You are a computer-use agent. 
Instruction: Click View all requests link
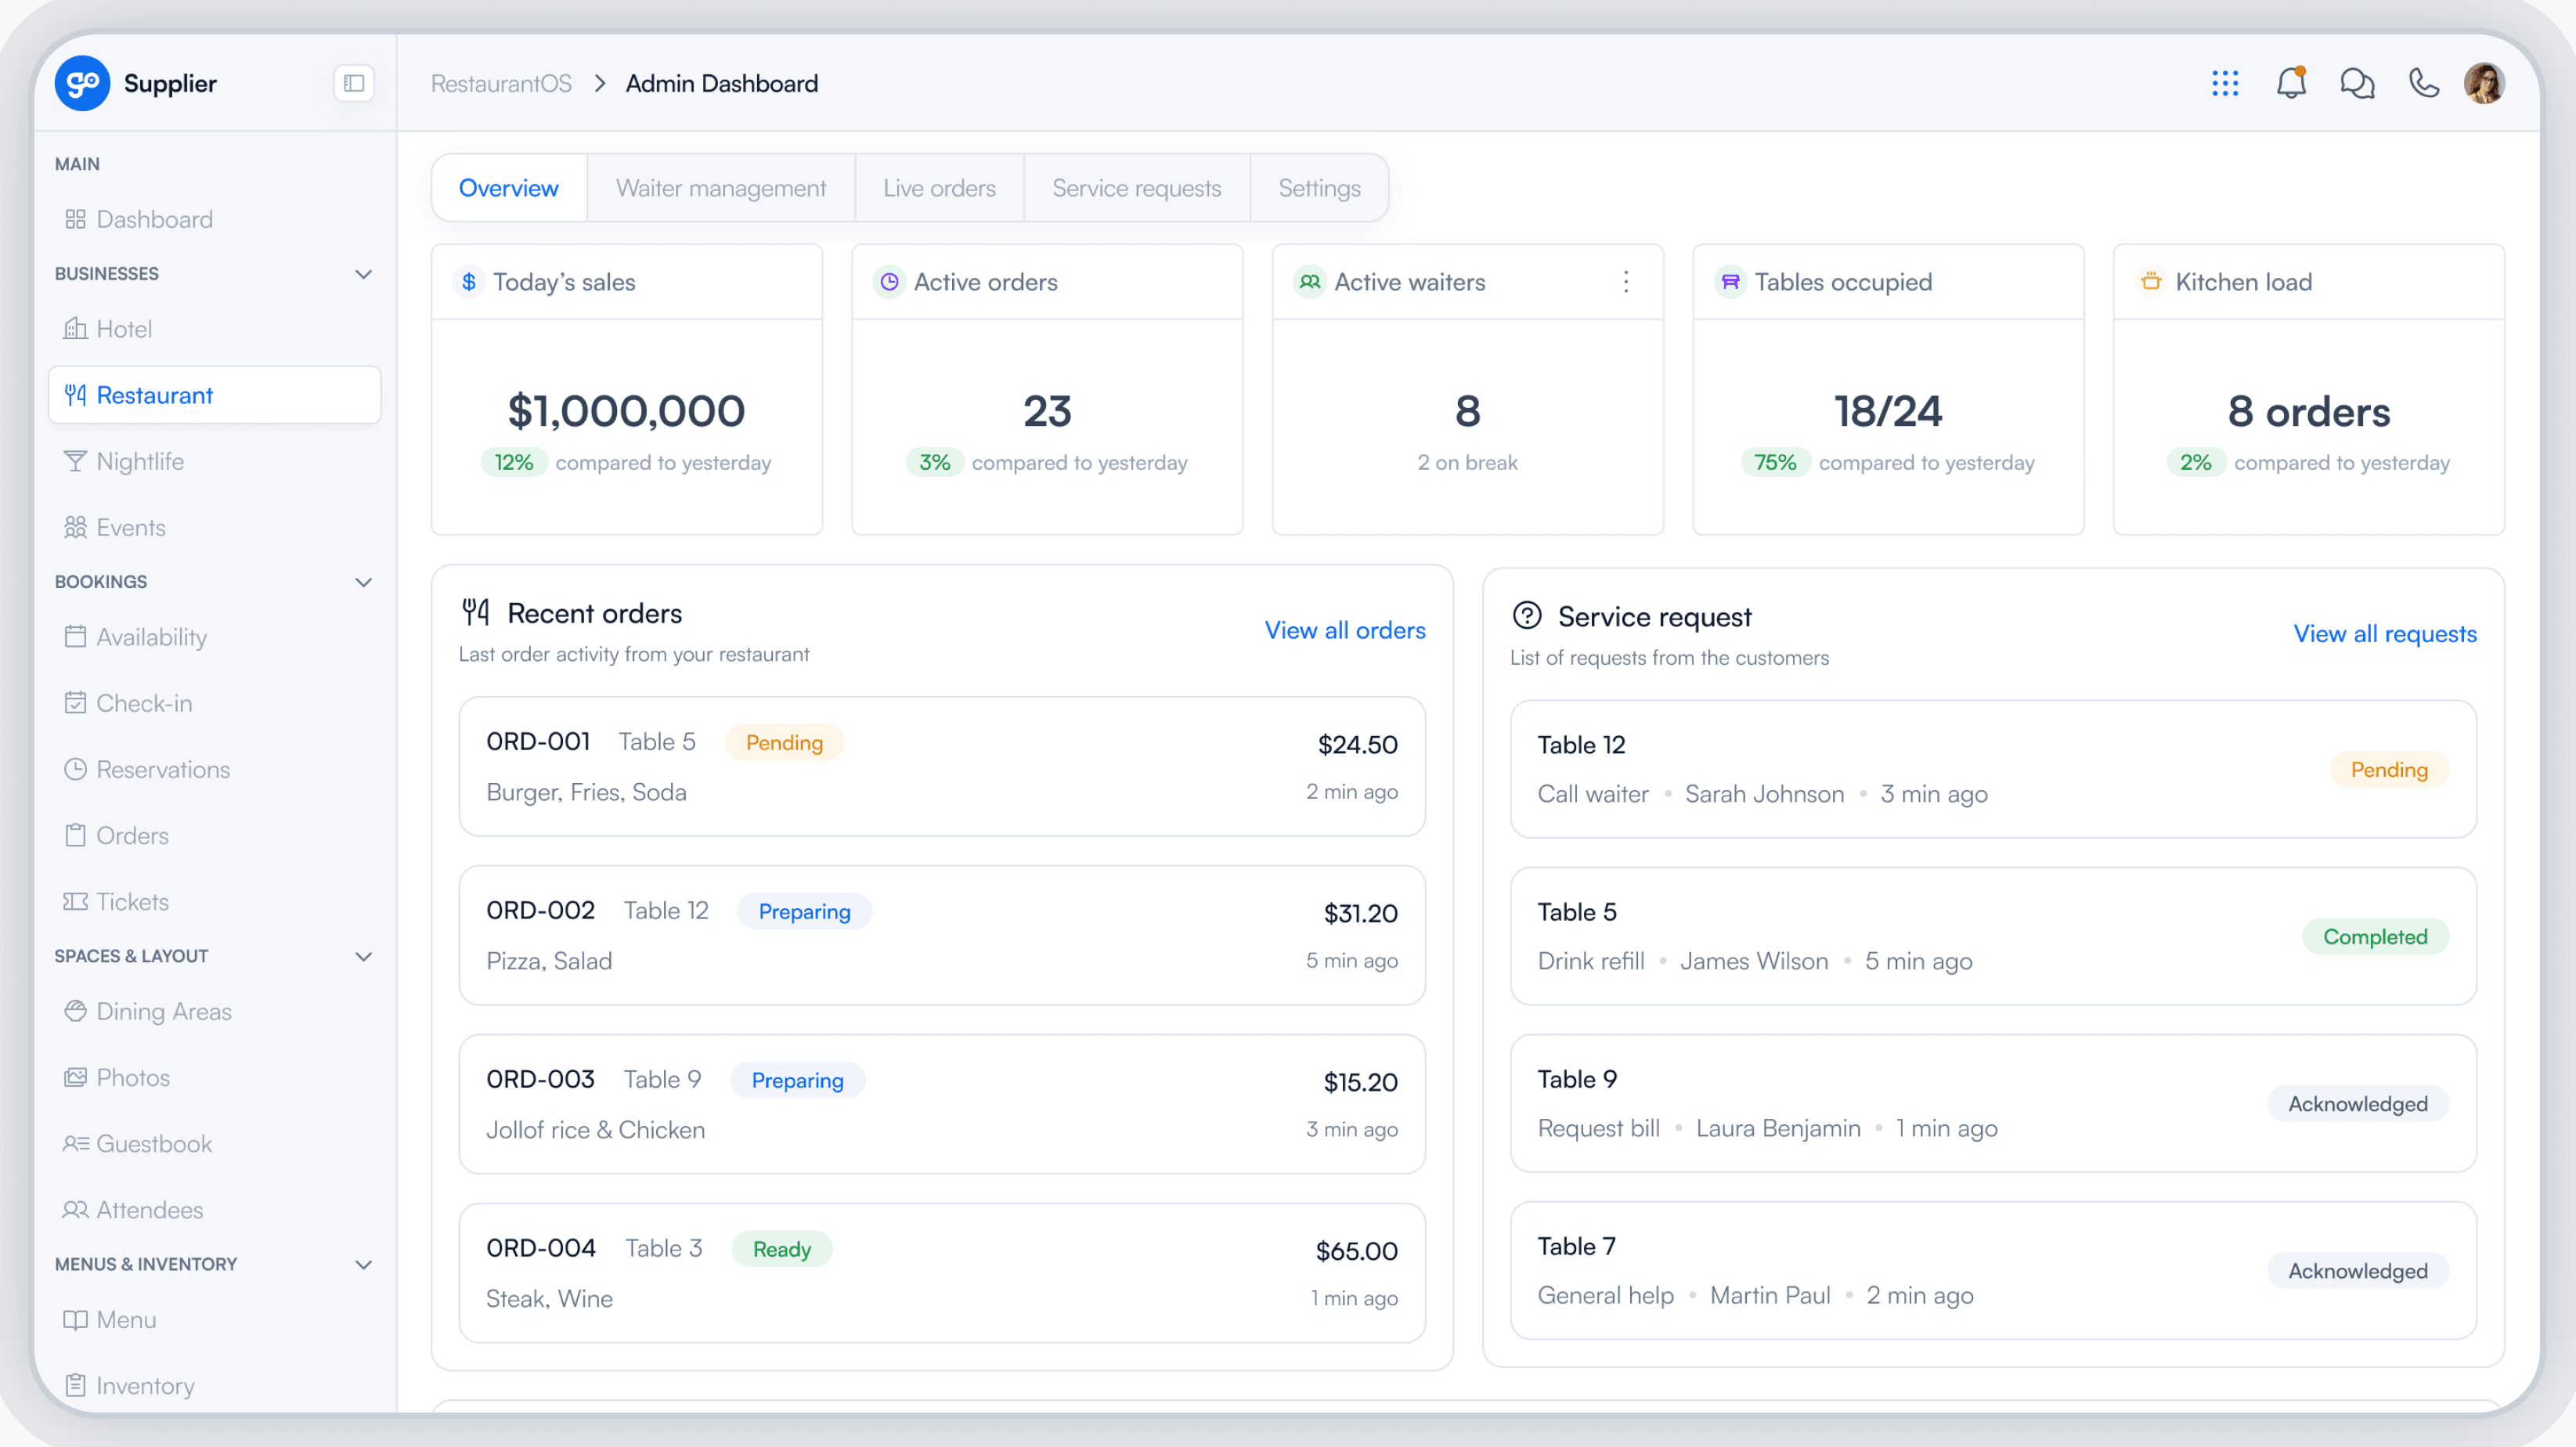point(2385,633)
